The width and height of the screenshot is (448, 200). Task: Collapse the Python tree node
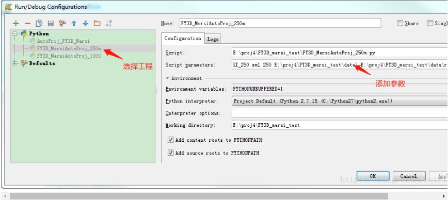(x=15, y=34)
